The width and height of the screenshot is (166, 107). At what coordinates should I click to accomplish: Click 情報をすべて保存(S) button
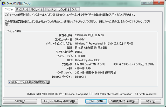(123, 101)
